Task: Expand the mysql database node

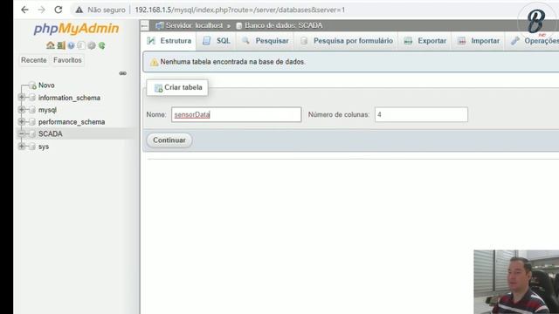Action: click(21, 110)
